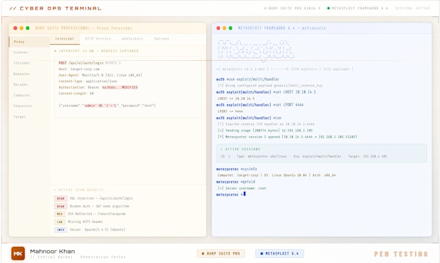Click the 'use exploit/multi/handler' command line
Image resolution: width=440 pixels, height=263 pixels.
click(x=248, y=79)
